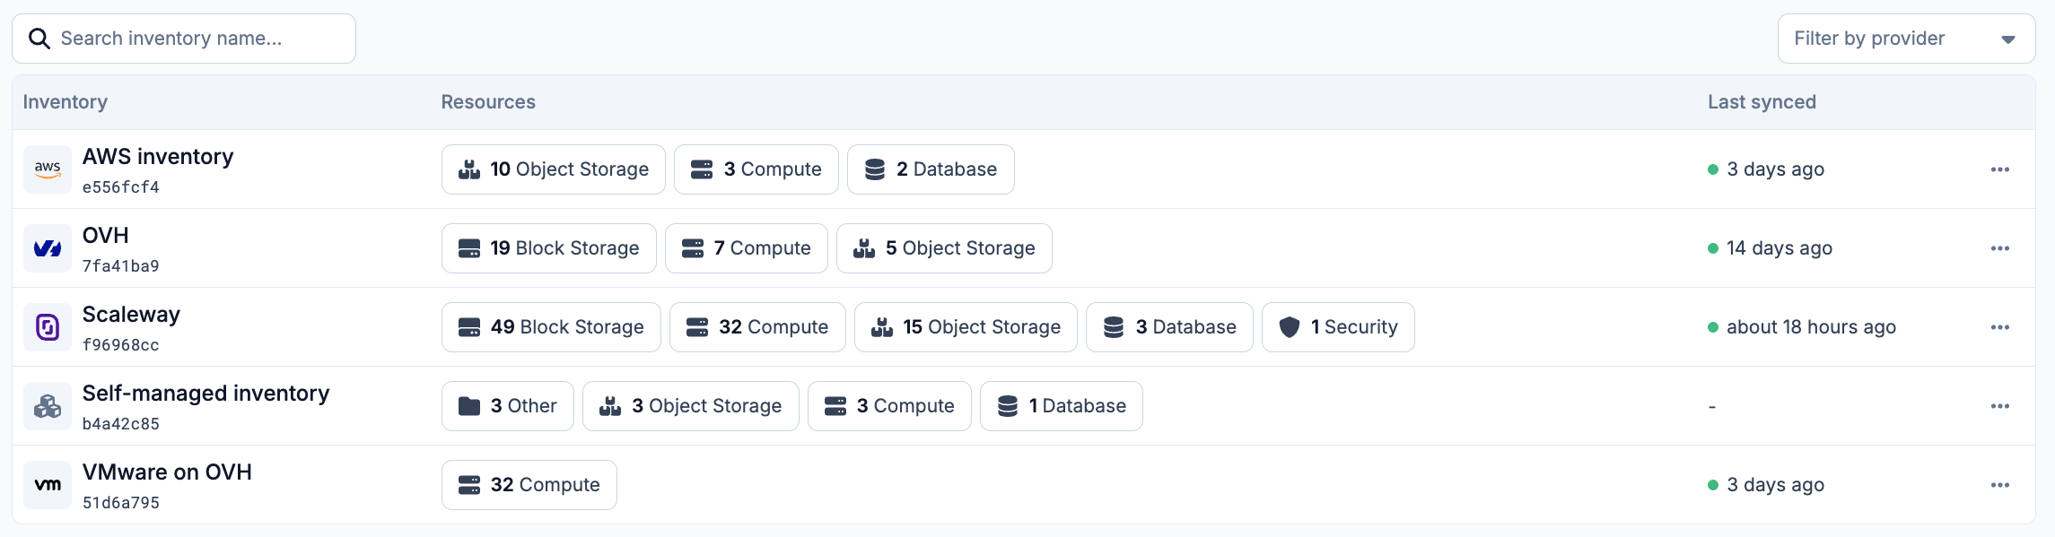
Task: Select Scaleway 3 Database chip
Action: tap(1169, 327)
